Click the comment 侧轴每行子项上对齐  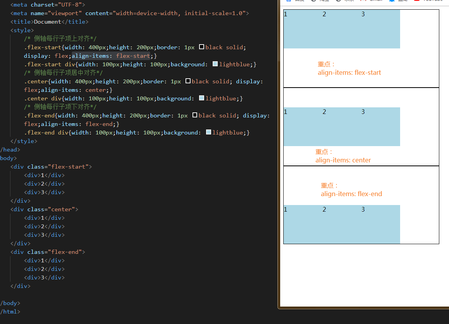pos(60,39)
